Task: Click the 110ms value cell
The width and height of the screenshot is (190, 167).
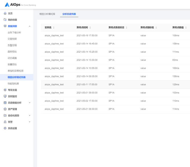Action: 176,101
